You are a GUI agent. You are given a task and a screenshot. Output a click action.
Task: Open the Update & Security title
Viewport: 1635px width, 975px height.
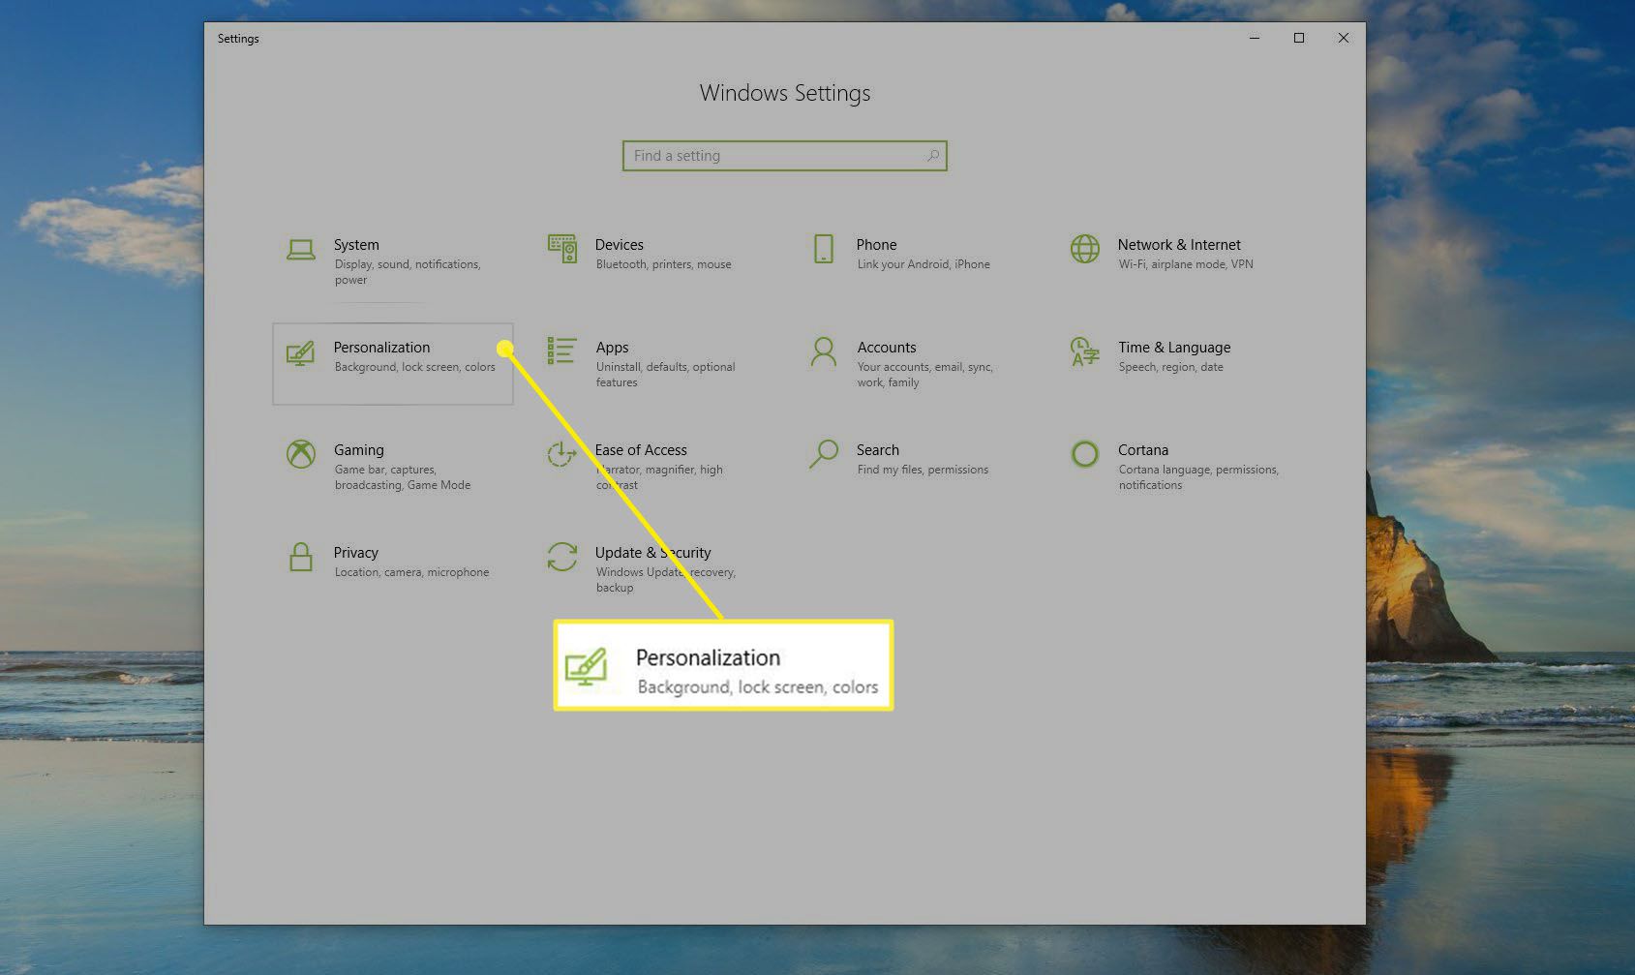click(x=653, y=553)
